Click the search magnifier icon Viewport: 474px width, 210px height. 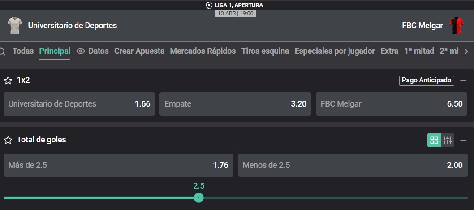[2, 51]
